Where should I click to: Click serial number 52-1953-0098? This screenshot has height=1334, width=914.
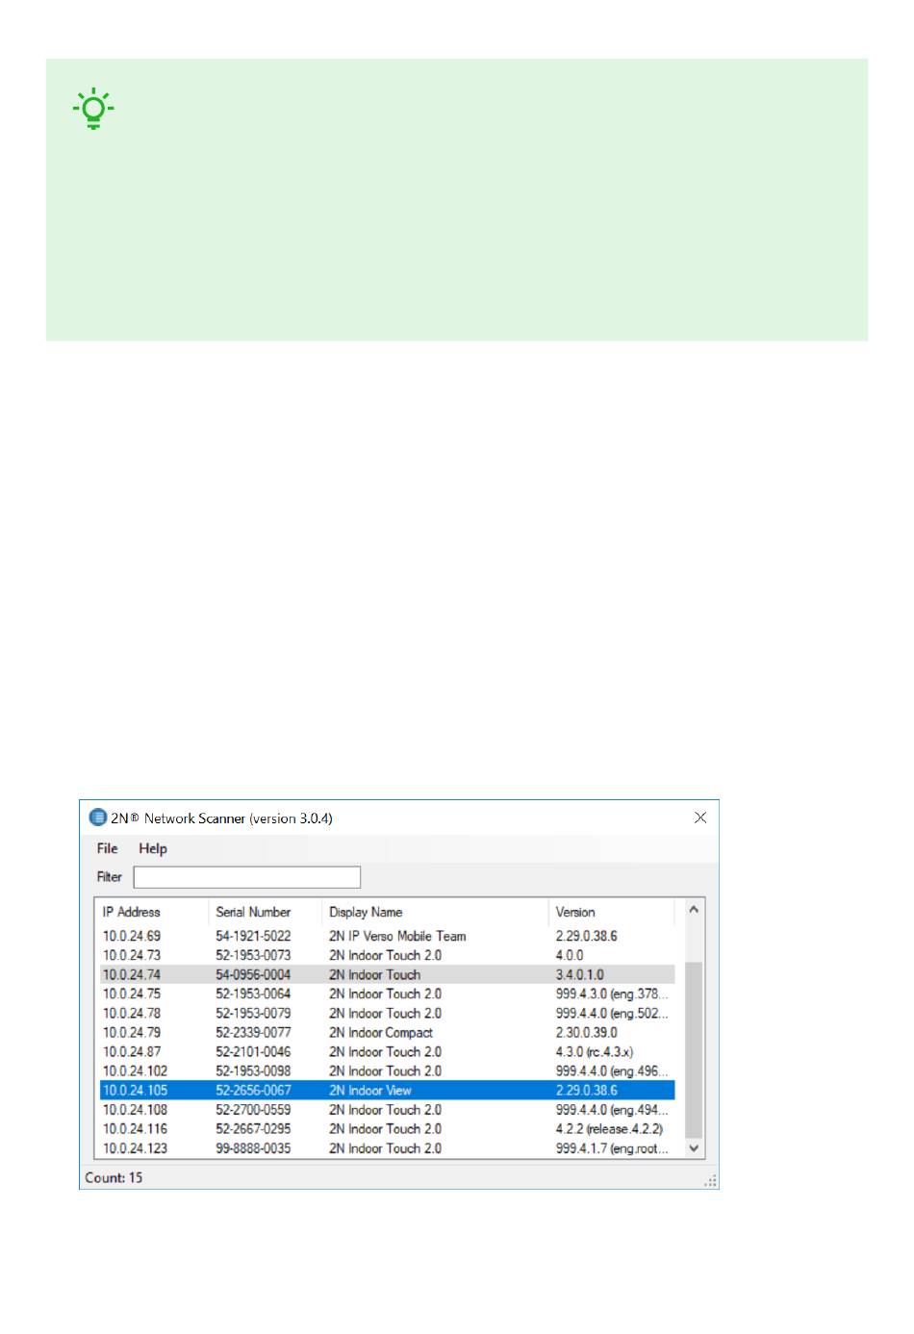pos(253,1070)
